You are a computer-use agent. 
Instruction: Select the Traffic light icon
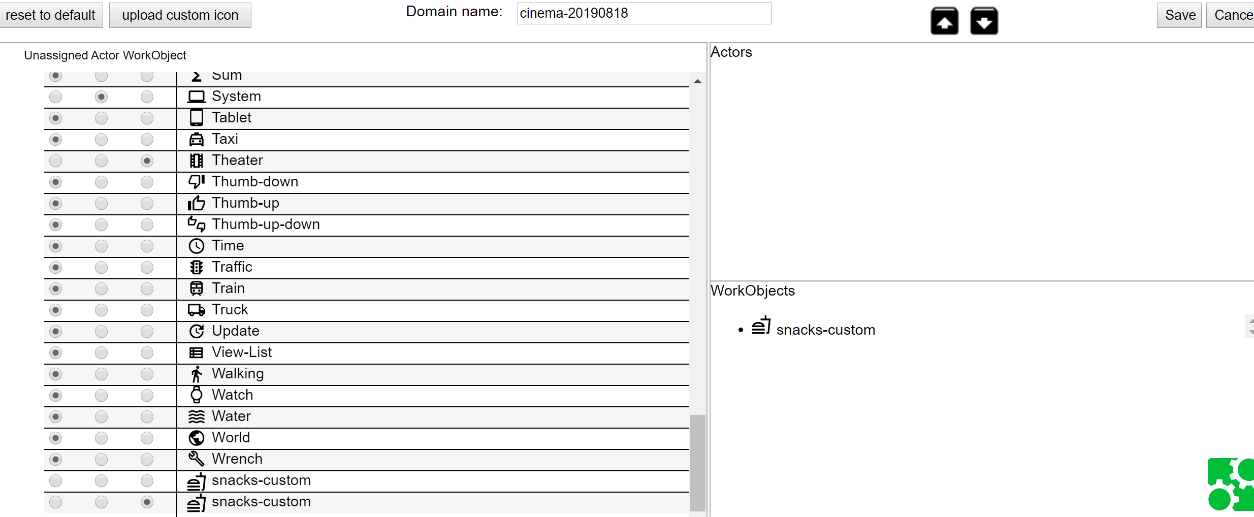coord(196,267)
